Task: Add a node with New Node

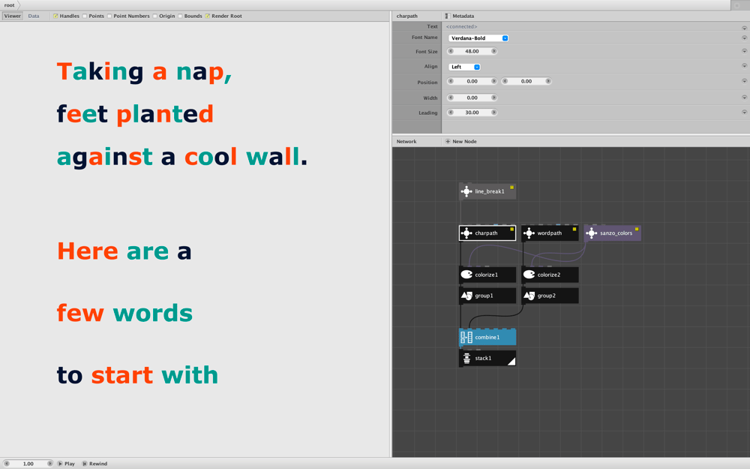Action: coord(461,142)
